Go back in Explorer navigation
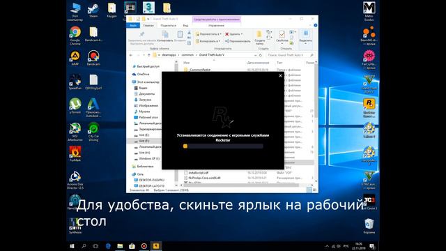The width and height of the screenshot is (446, 251). [131, 55]
